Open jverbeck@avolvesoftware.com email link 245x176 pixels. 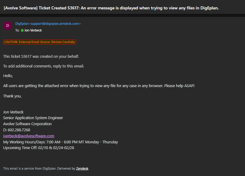29,136
